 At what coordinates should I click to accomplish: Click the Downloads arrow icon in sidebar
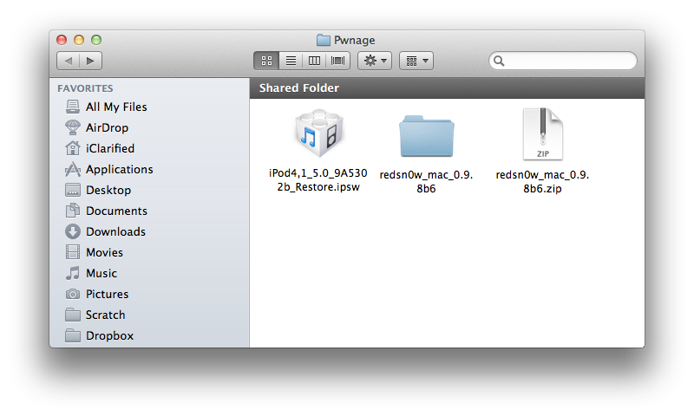point(73,231)
